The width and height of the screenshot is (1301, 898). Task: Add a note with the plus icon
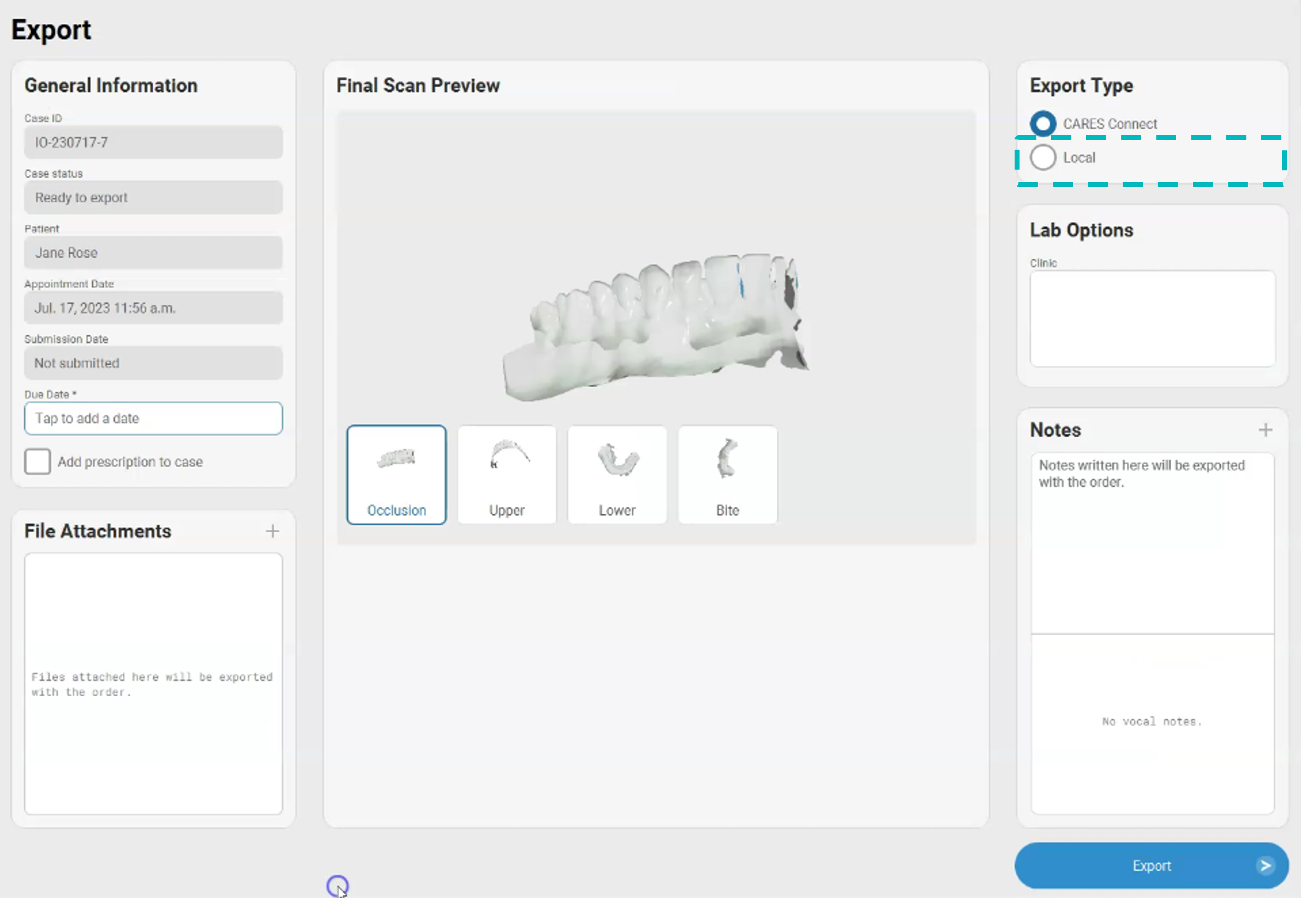pyautogui.click(x=1266, y=430)
